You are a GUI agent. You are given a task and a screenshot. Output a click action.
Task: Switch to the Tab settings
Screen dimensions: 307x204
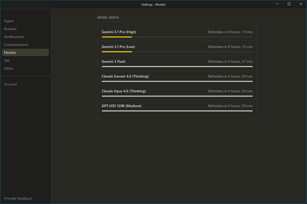7,60
